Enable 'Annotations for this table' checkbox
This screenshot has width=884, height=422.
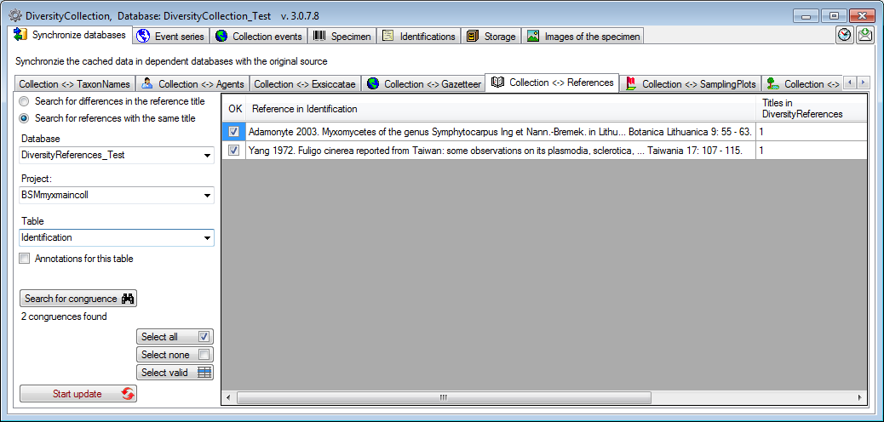click(24, 259)
